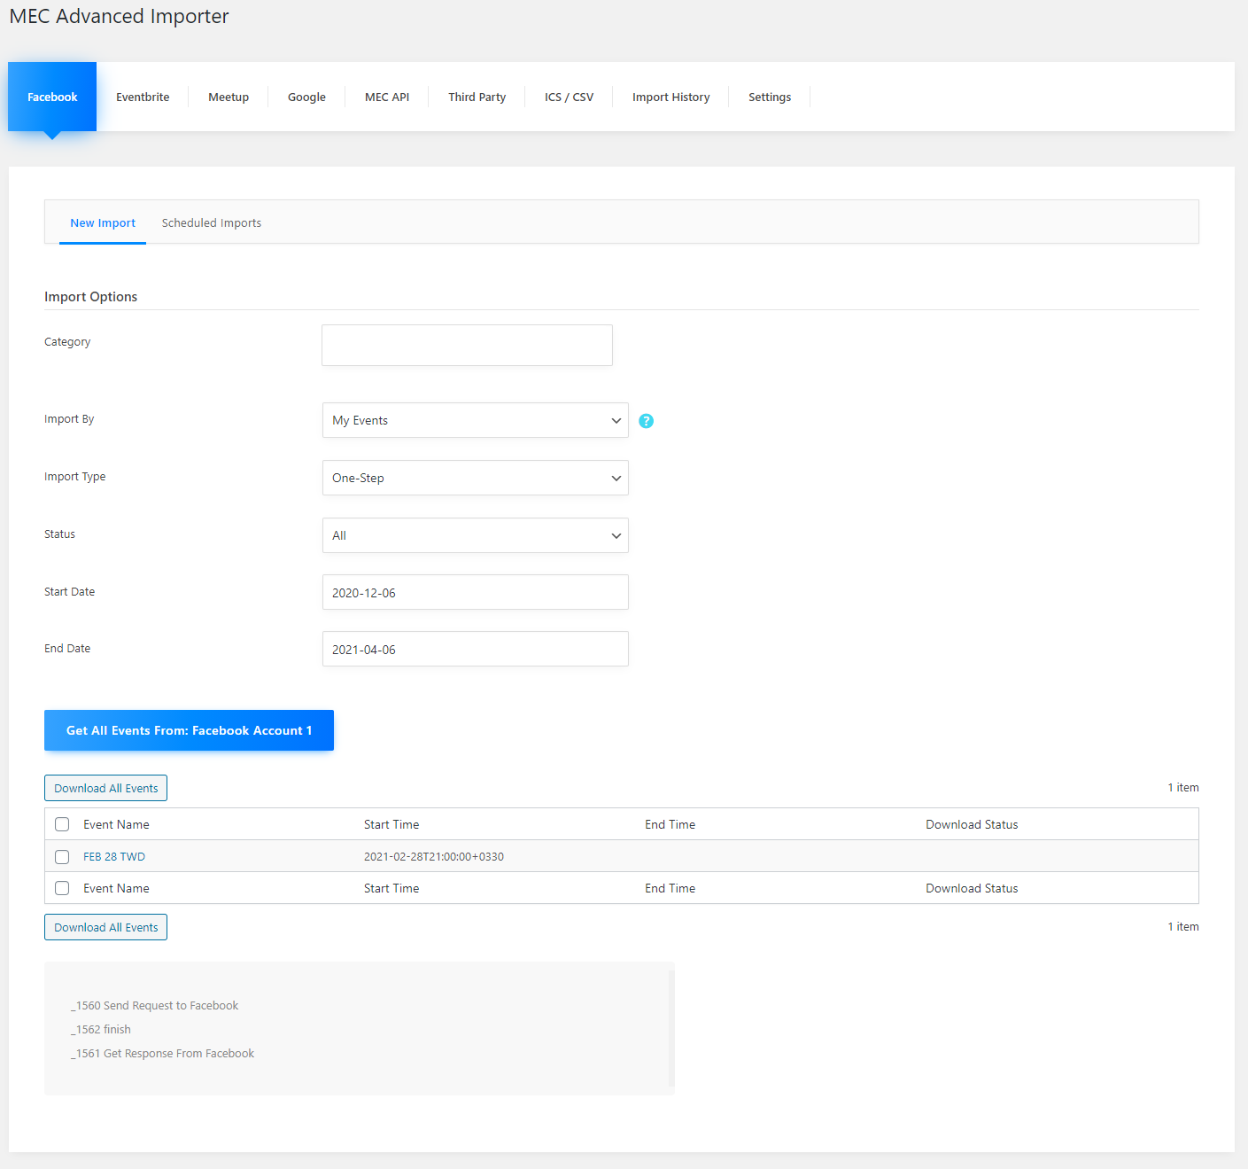View the Import History tab
Image resolution: width=1248 pixels, height=1169 pixels.
click(671, 97)
